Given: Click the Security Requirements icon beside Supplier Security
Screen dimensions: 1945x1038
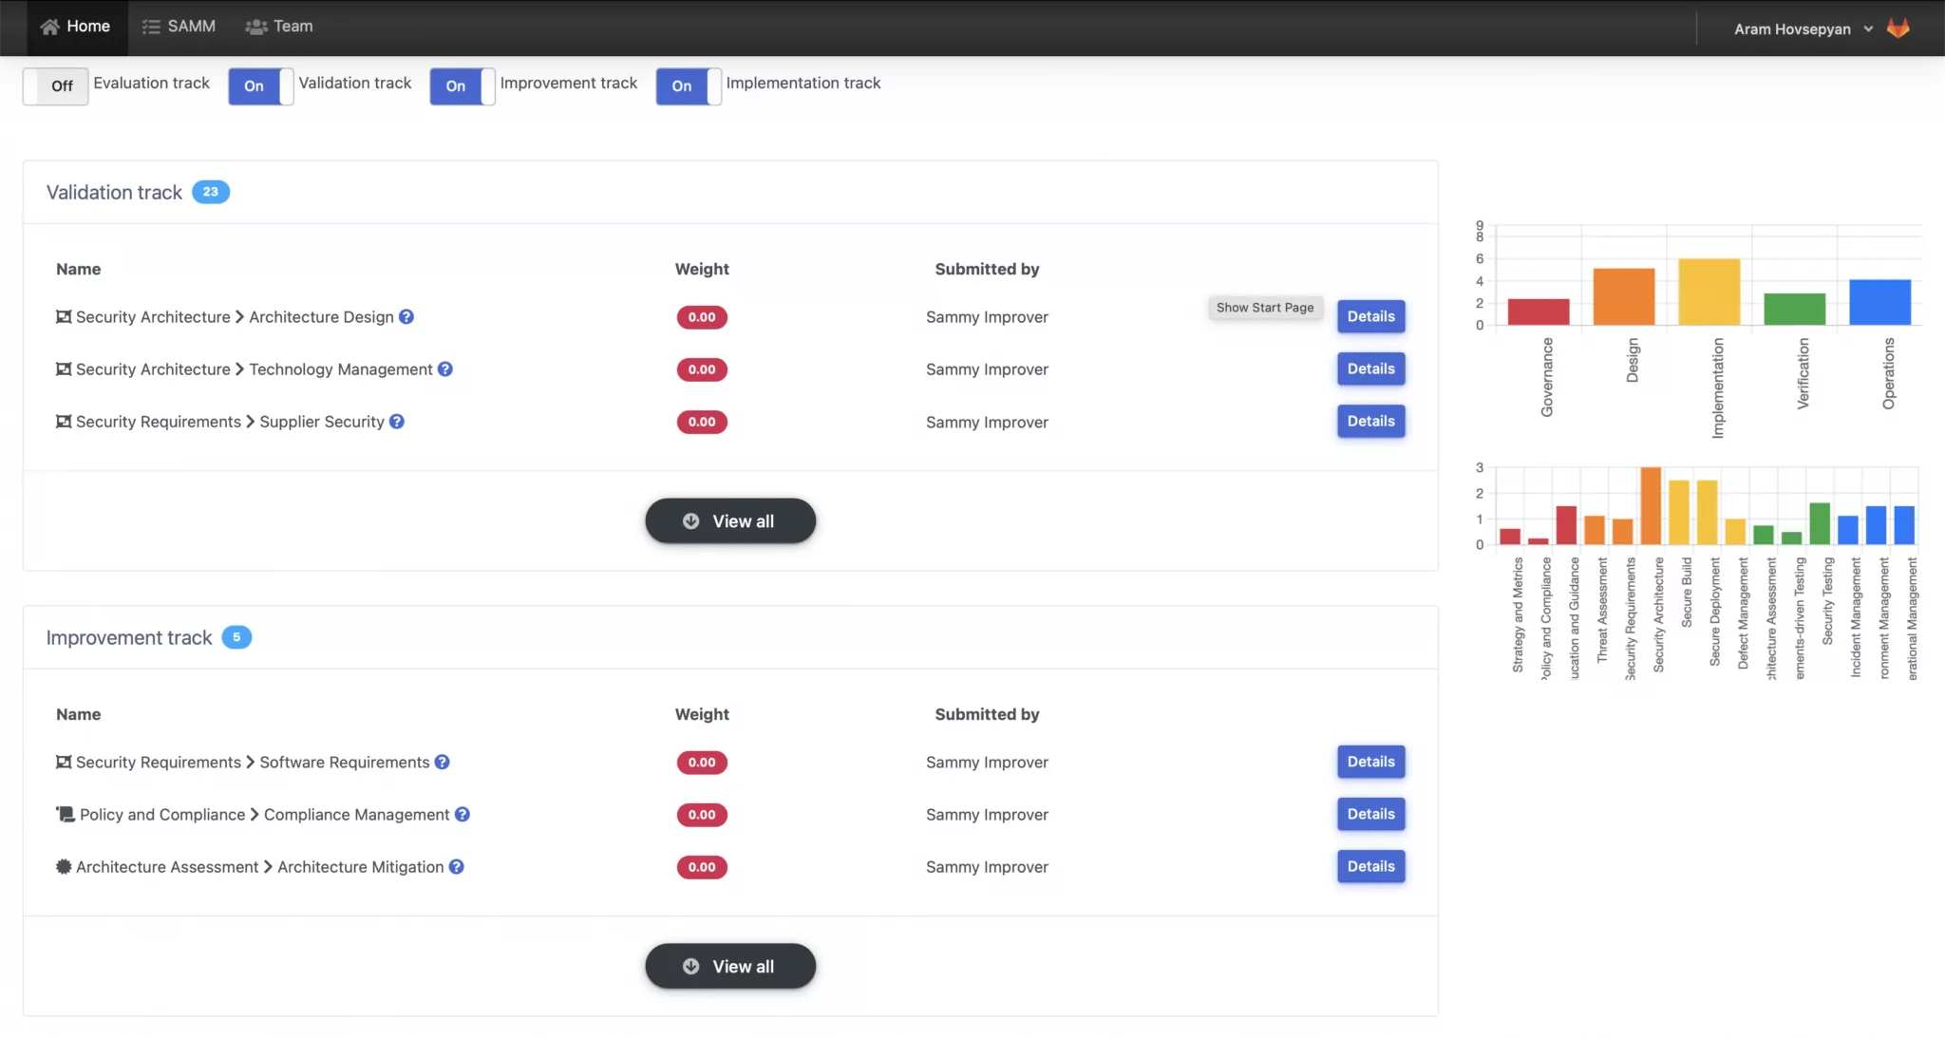Looking at the screenshot, I should pos(64,422).
